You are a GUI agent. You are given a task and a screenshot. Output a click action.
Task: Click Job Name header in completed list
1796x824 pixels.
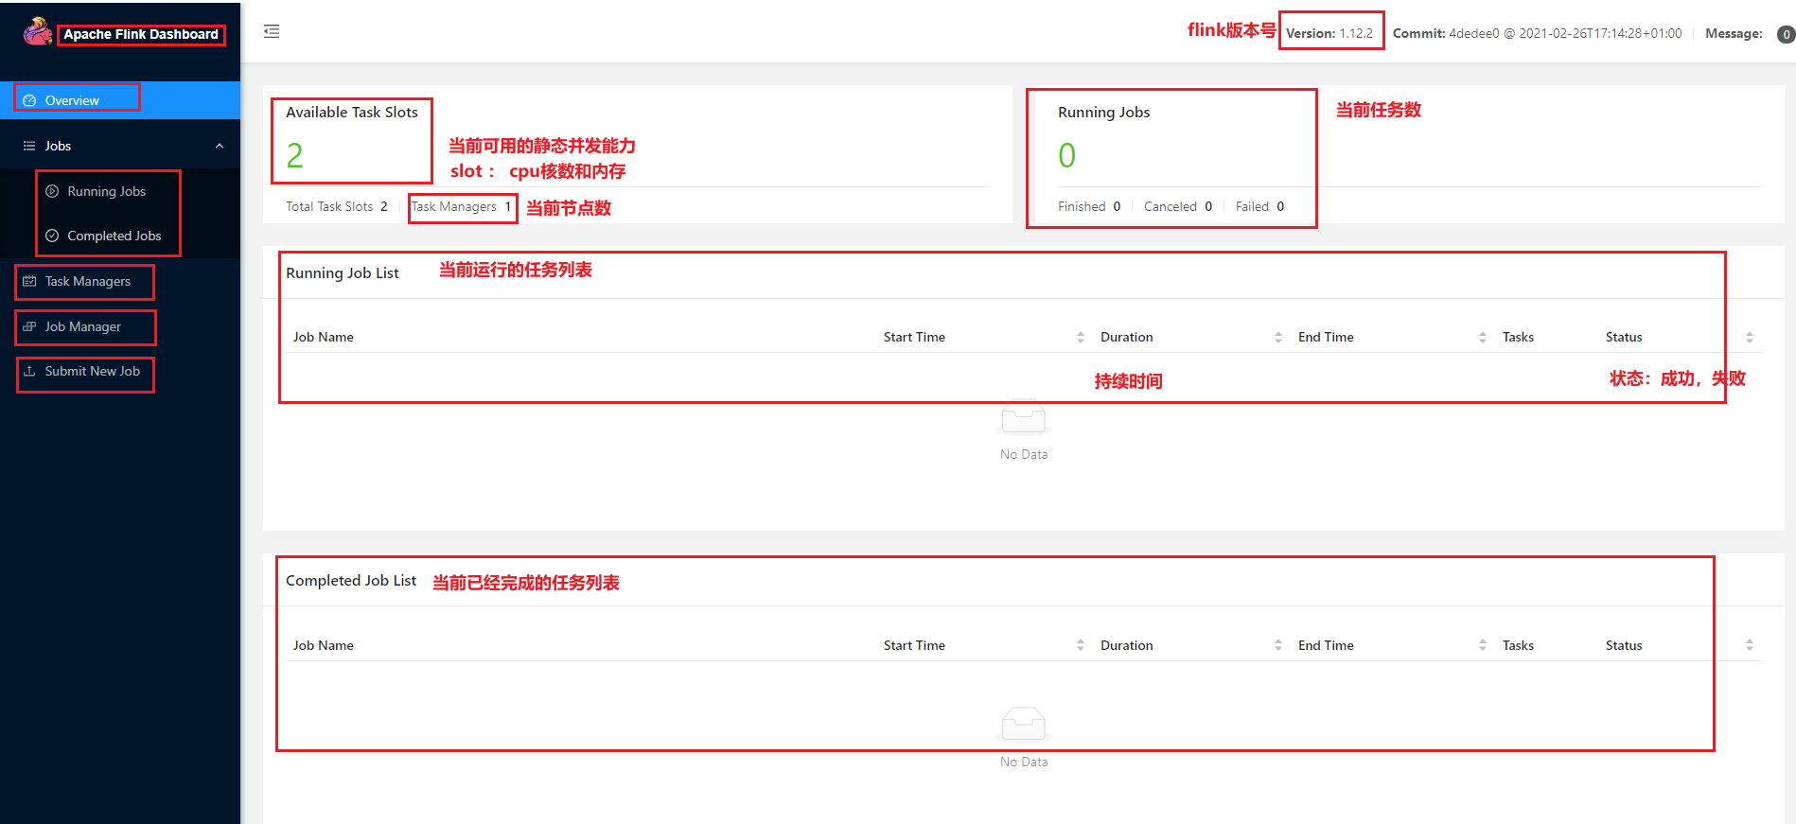click(324, 645)
